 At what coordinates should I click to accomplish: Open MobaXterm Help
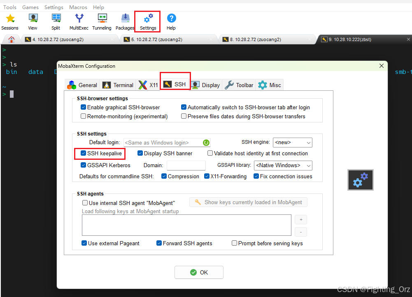pyautogui.click(x=171, y=21)
